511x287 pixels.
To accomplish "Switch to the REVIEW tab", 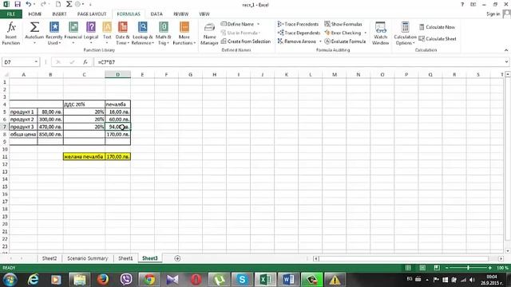I will [181, 14].
